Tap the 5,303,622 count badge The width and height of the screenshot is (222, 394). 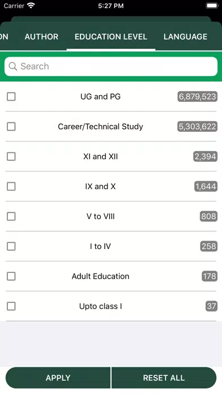[x=197, y=126]
